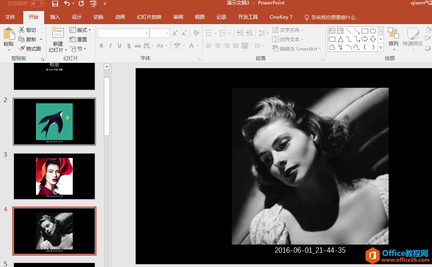Click the Save icon in quick access toolbar
Image resolution: width=432 pixels, height=267 pixels.
55,4
